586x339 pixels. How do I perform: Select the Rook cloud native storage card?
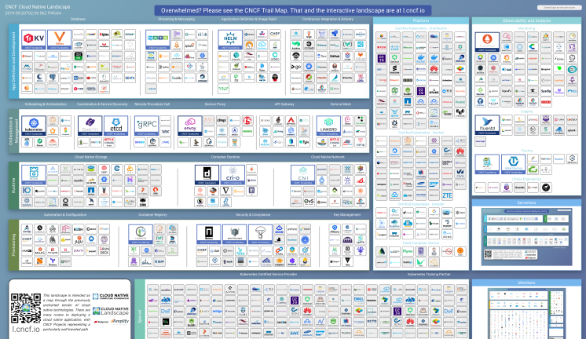[34, 175]
